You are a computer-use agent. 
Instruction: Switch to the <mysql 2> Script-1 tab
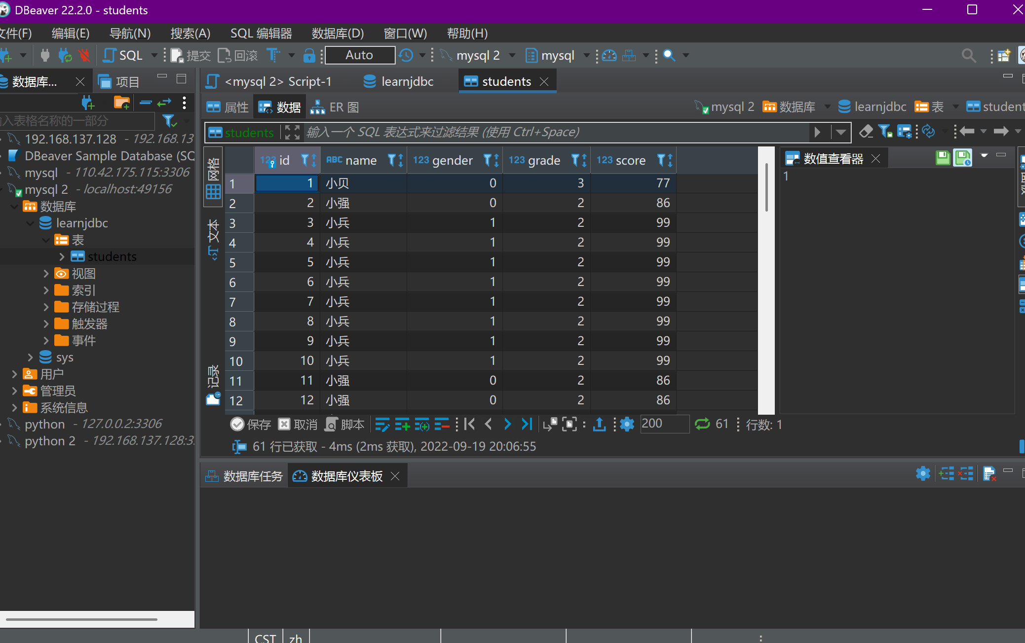269,81
